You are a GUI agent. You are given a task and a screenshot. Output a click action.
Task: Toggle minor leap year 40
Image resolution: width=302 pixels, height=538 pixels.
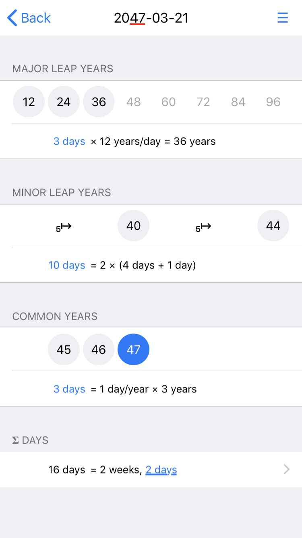point(133,225)
